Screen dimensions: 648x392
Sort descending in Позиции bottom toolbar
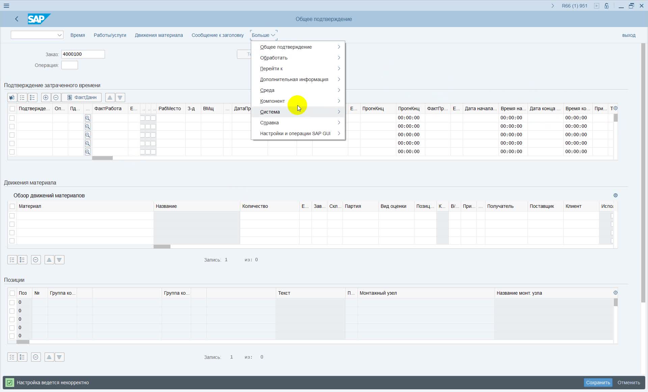pyautogui.click(x=59, y=357)
